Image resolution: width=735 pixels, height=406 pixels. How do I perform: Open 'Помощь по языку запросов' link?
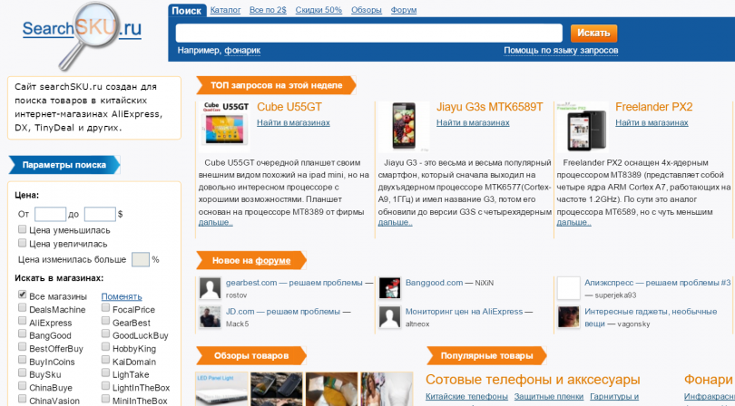point(561,51)
